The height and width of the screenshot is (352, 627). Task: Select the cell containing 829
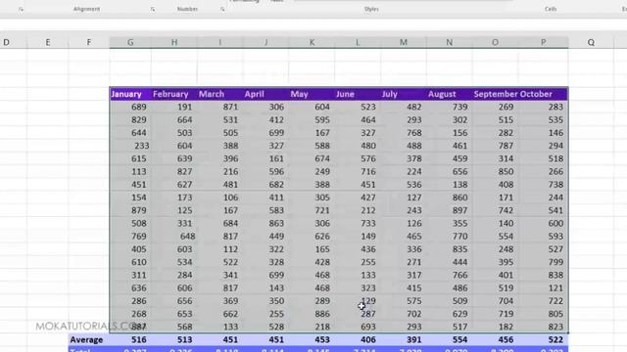coord(130,119)
